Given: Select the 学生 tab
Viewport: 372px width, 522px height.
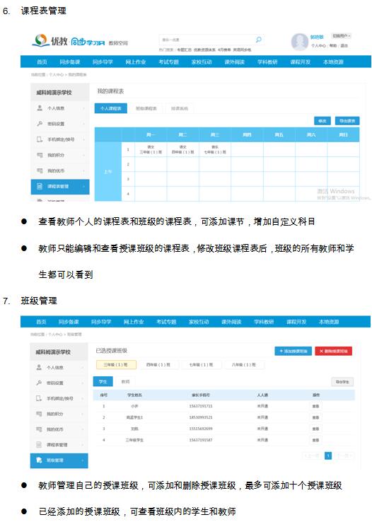Looking at the screenshot, I should [x=103, y=381].
